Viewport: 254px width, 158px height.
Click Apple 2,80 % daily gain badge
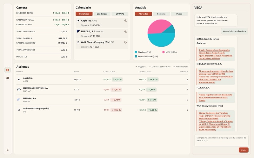[117, 80]
